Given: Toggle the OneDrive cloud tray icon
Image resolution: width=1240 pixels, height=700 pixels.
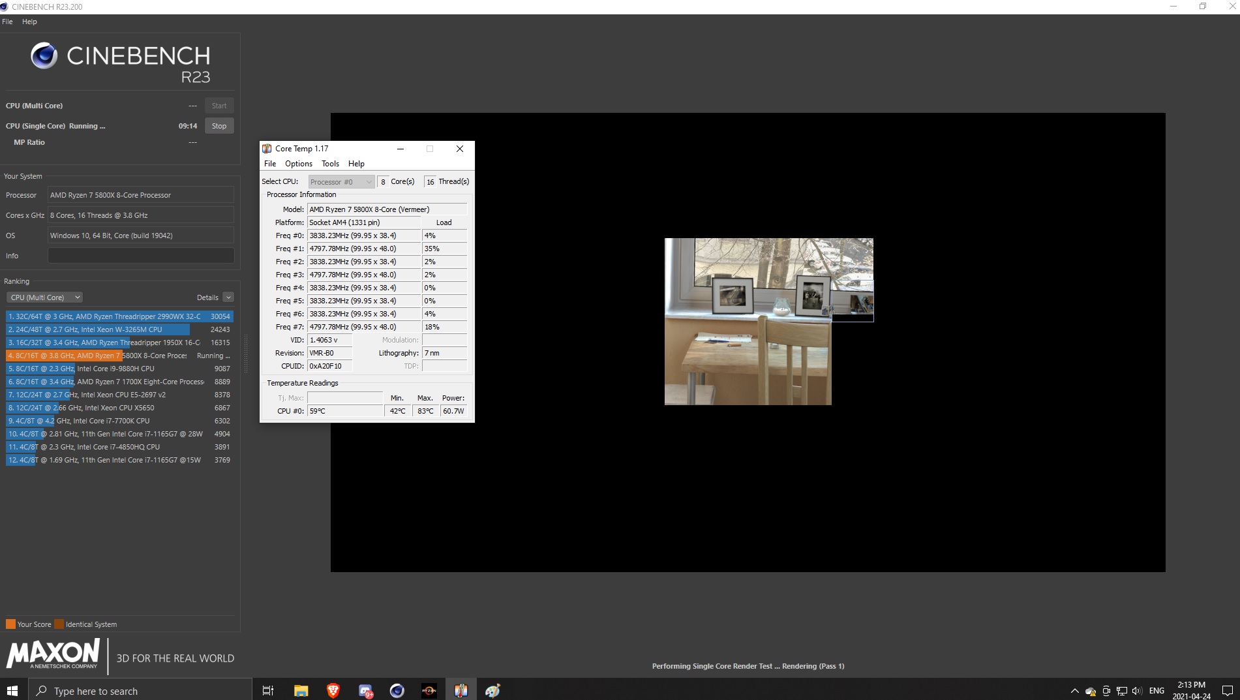Looking at the screenshot, I should click(1091, 691).
